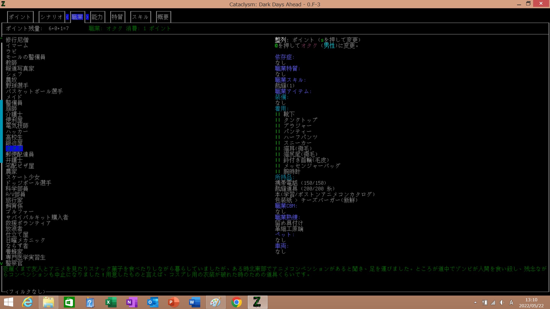
Task: Switch to the シナリオ tab
Action: [51, 17]
